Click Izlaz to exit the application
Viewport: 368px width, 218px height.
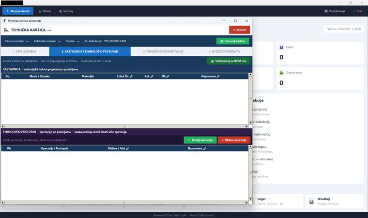[x=358, y=11]
